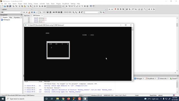Image resolution: width=179 pixels, height=101 pixels.
Task: Click the Run program icon
Action: tap(37, 6)
